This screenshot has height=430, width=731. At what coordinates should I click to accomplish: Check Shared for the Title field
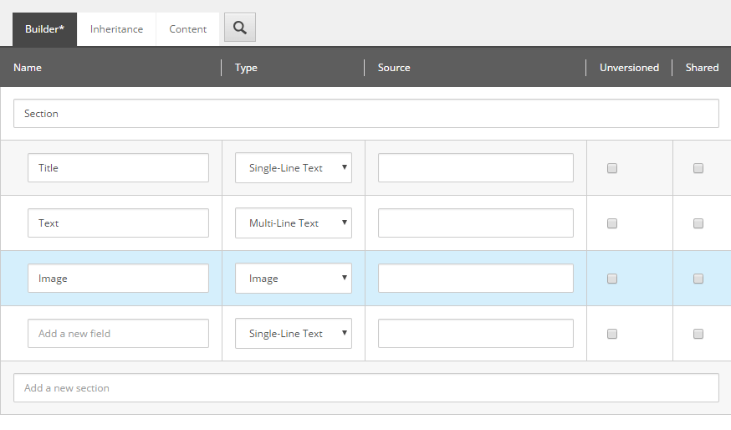tap(698, 168)
